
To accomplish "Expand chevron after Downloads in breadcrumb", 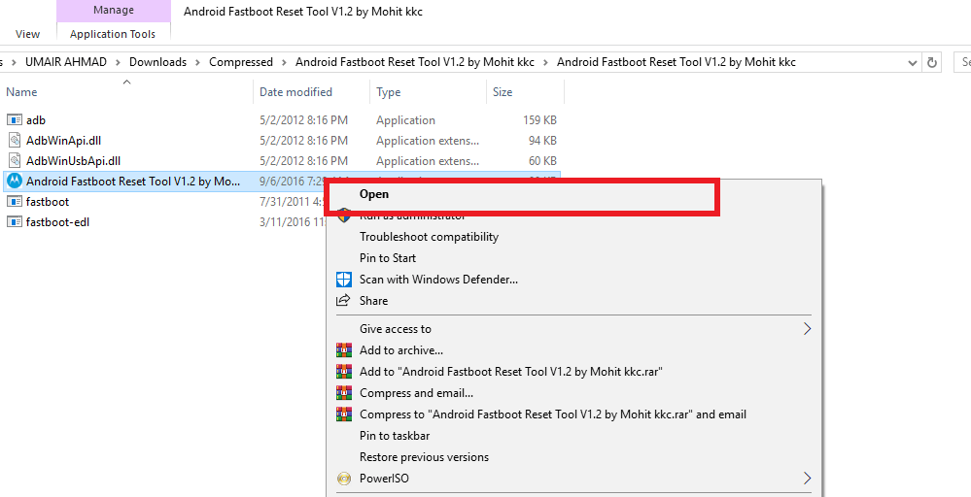I will 197,62.
